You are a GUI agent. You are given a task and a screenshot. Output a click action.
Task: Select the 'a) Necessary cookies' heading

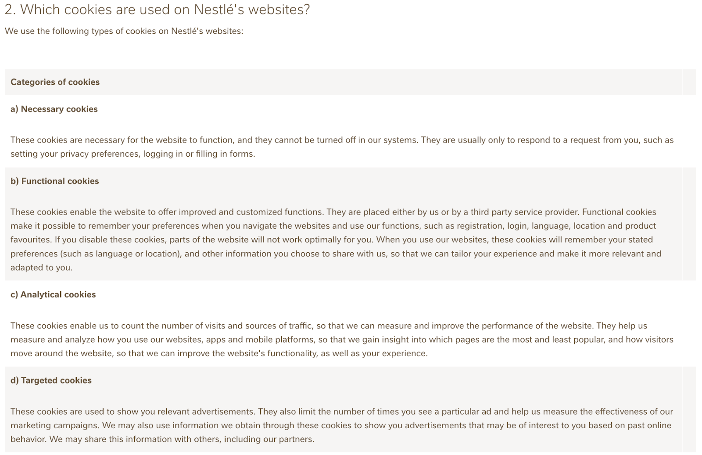(x=54, y=109)
